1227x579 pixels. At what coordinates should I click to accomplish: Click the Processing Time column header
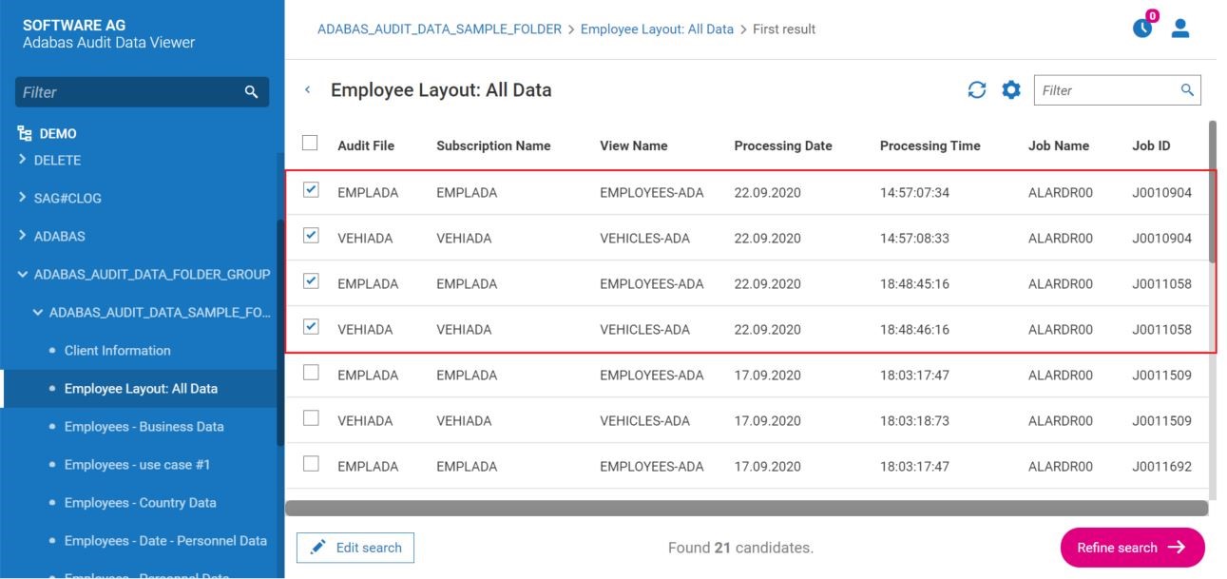coord(930,145)
